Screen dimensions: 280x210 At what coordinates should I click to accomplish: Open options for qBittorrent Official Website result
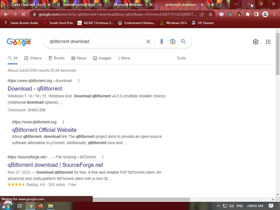pos(63,122)
